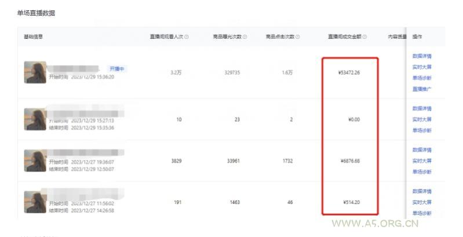Select the 33961 exposure count cell
463x237 pixels.
coord(234,161)
